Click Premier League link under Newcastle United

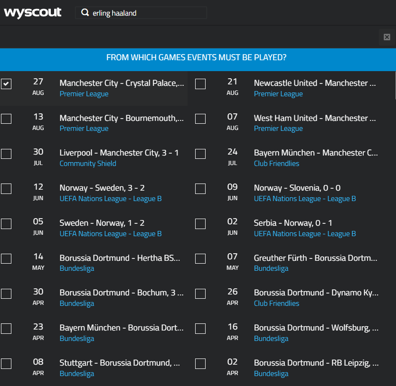coord(278,94)
